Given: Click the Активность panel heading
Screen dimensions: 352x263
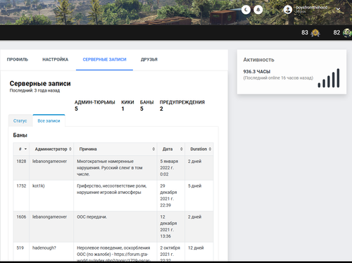Looking at the screenshot, I should pos(258,60).
